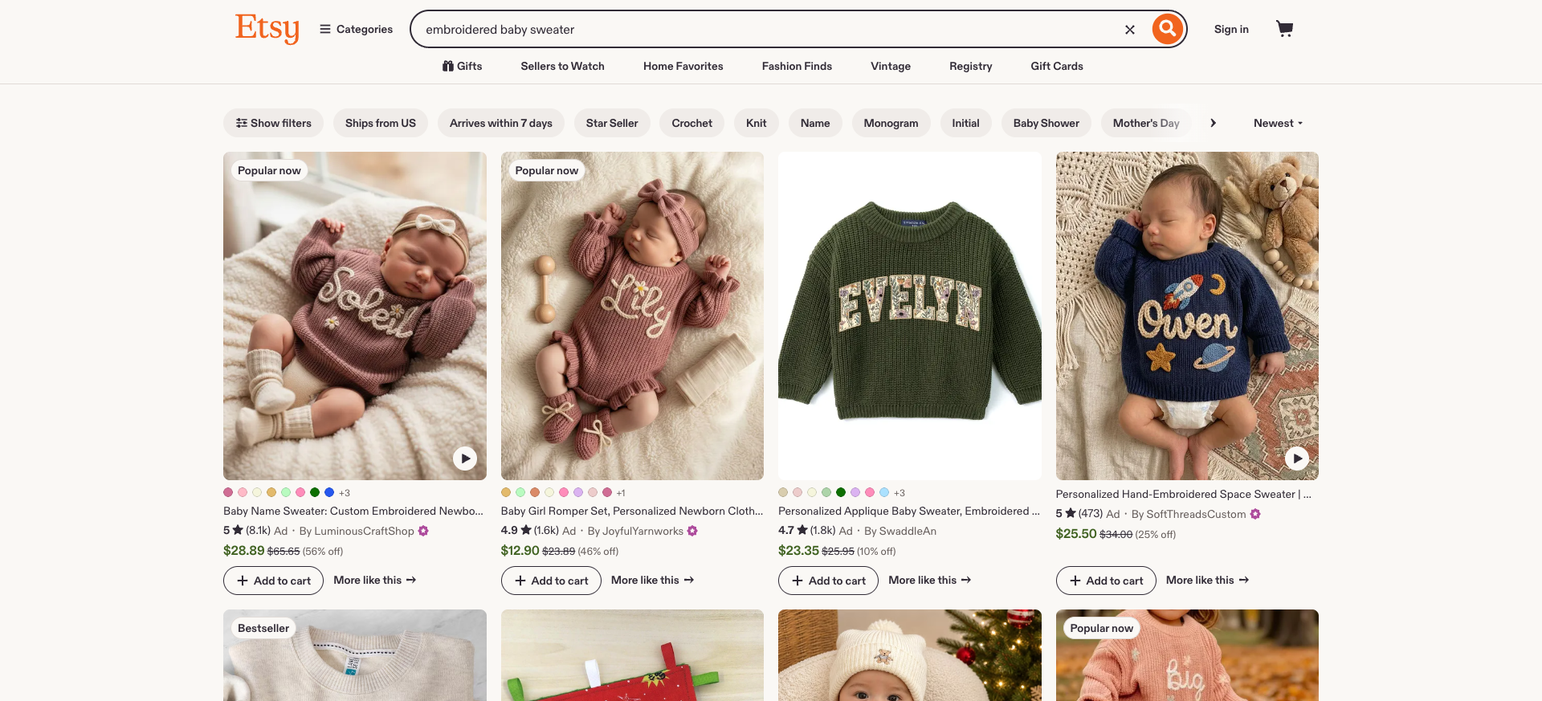Play the video on the Soleil sweater listing
This screenshot has width=1542, height=701.
[x=465, y=459]
